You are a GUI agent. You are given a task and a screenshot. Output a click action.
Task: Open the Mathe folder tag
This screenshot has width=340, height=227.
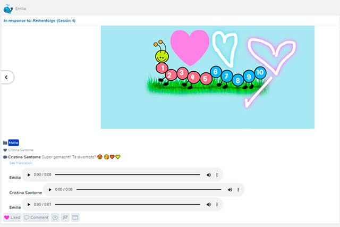pyautogui.click(x=13, y=142)
